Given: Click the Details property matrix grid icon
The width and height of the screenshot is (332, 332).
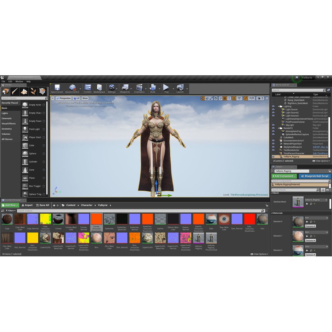Looking at the screenshot, I should (323, 190).
